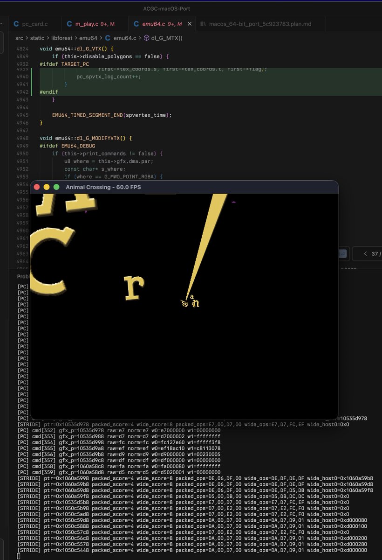Viewport: 382px width, 560px height.
Task: Select the emu64.c editor tab
Action: (x=161, y=24)
